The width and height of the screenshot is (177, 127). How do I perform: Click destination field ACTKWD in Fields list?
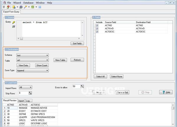[140, 28]
